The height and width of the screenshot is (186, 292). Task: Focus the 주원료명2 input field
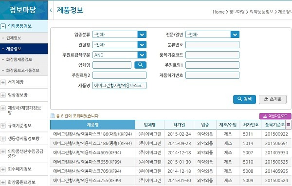click(x=119, y=75)
